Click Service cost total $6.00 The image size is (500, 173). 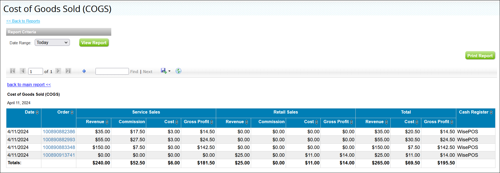click(174, 163)
